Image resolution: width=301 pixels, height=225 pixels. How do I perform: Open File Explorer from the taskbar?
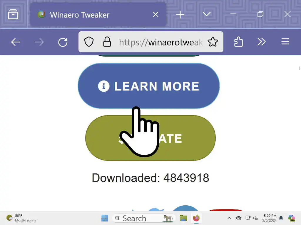[183, 218]
